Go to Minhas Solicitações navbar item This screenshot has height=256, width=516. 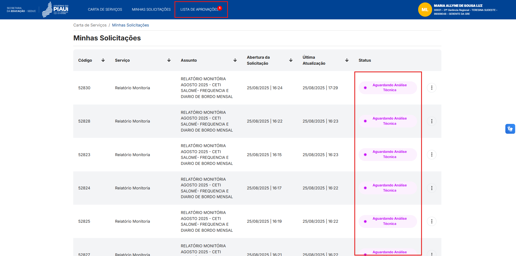click(151, 10)
